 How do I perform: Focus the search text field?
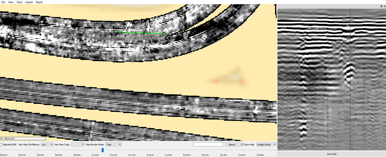(x=208, y=145)
